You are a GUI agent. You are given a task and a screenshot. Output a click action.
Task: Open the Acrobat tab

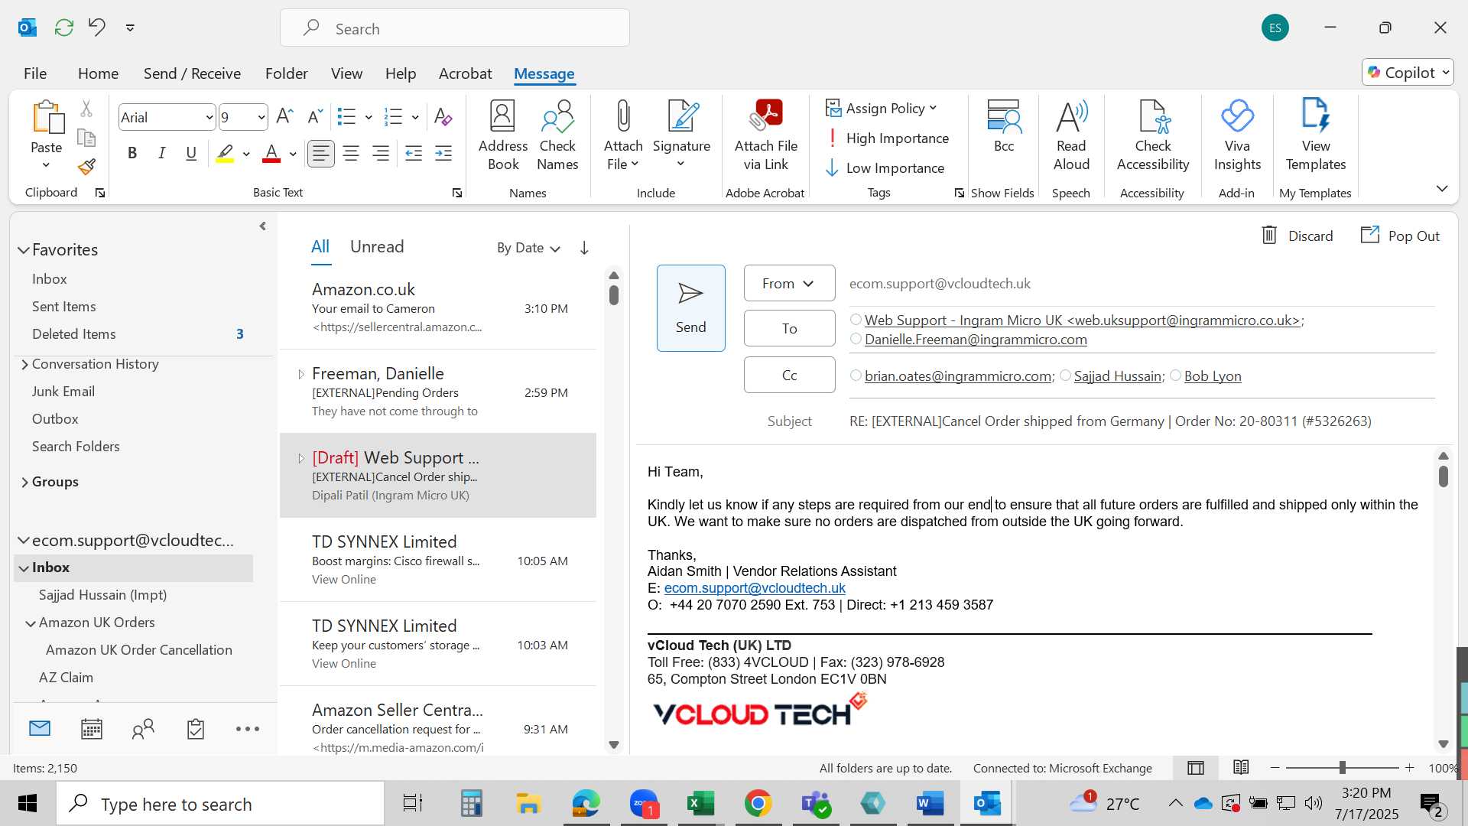pos(465,73)
